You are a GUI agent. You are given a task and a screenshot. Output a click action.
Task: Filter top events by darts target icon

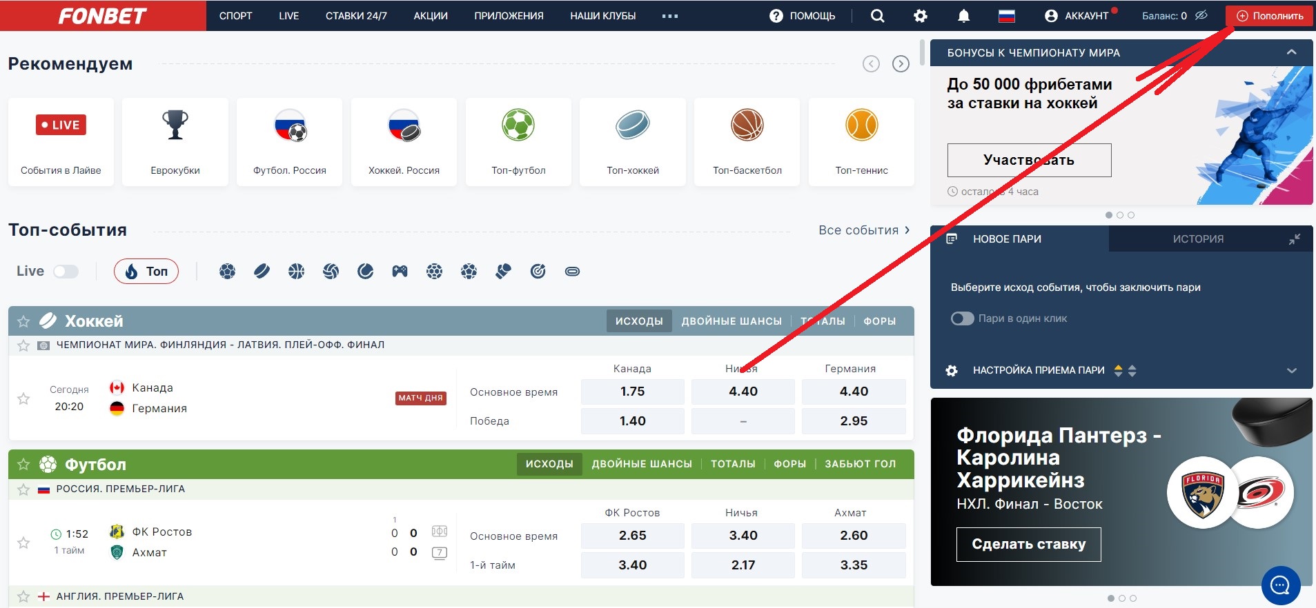(x=538, y=272)
